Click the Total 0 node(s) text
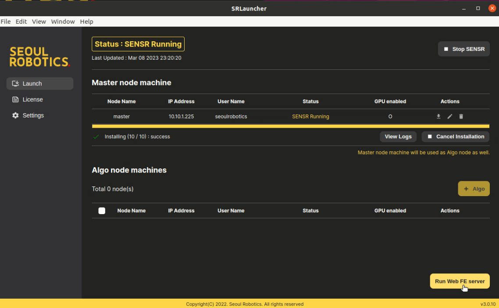 click(x=113, y=189)
